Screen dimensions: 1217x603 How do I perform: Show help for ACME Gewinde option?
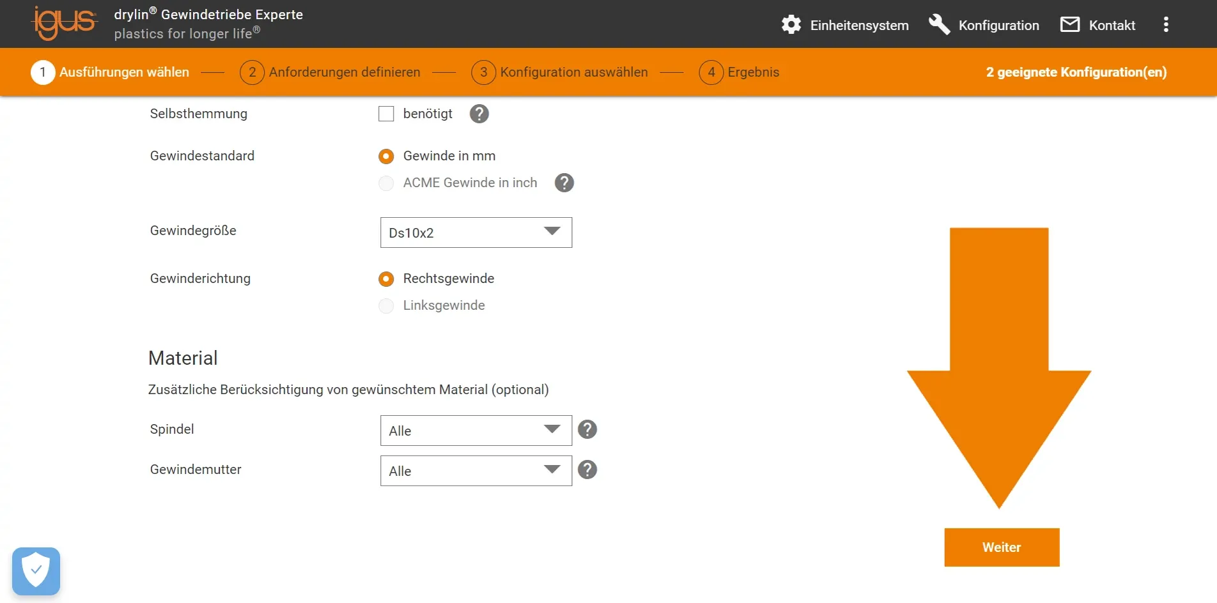(564, 183)
